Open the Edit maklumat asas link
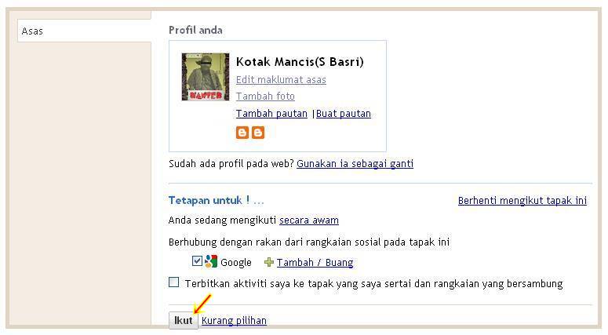 coord(281,80)
